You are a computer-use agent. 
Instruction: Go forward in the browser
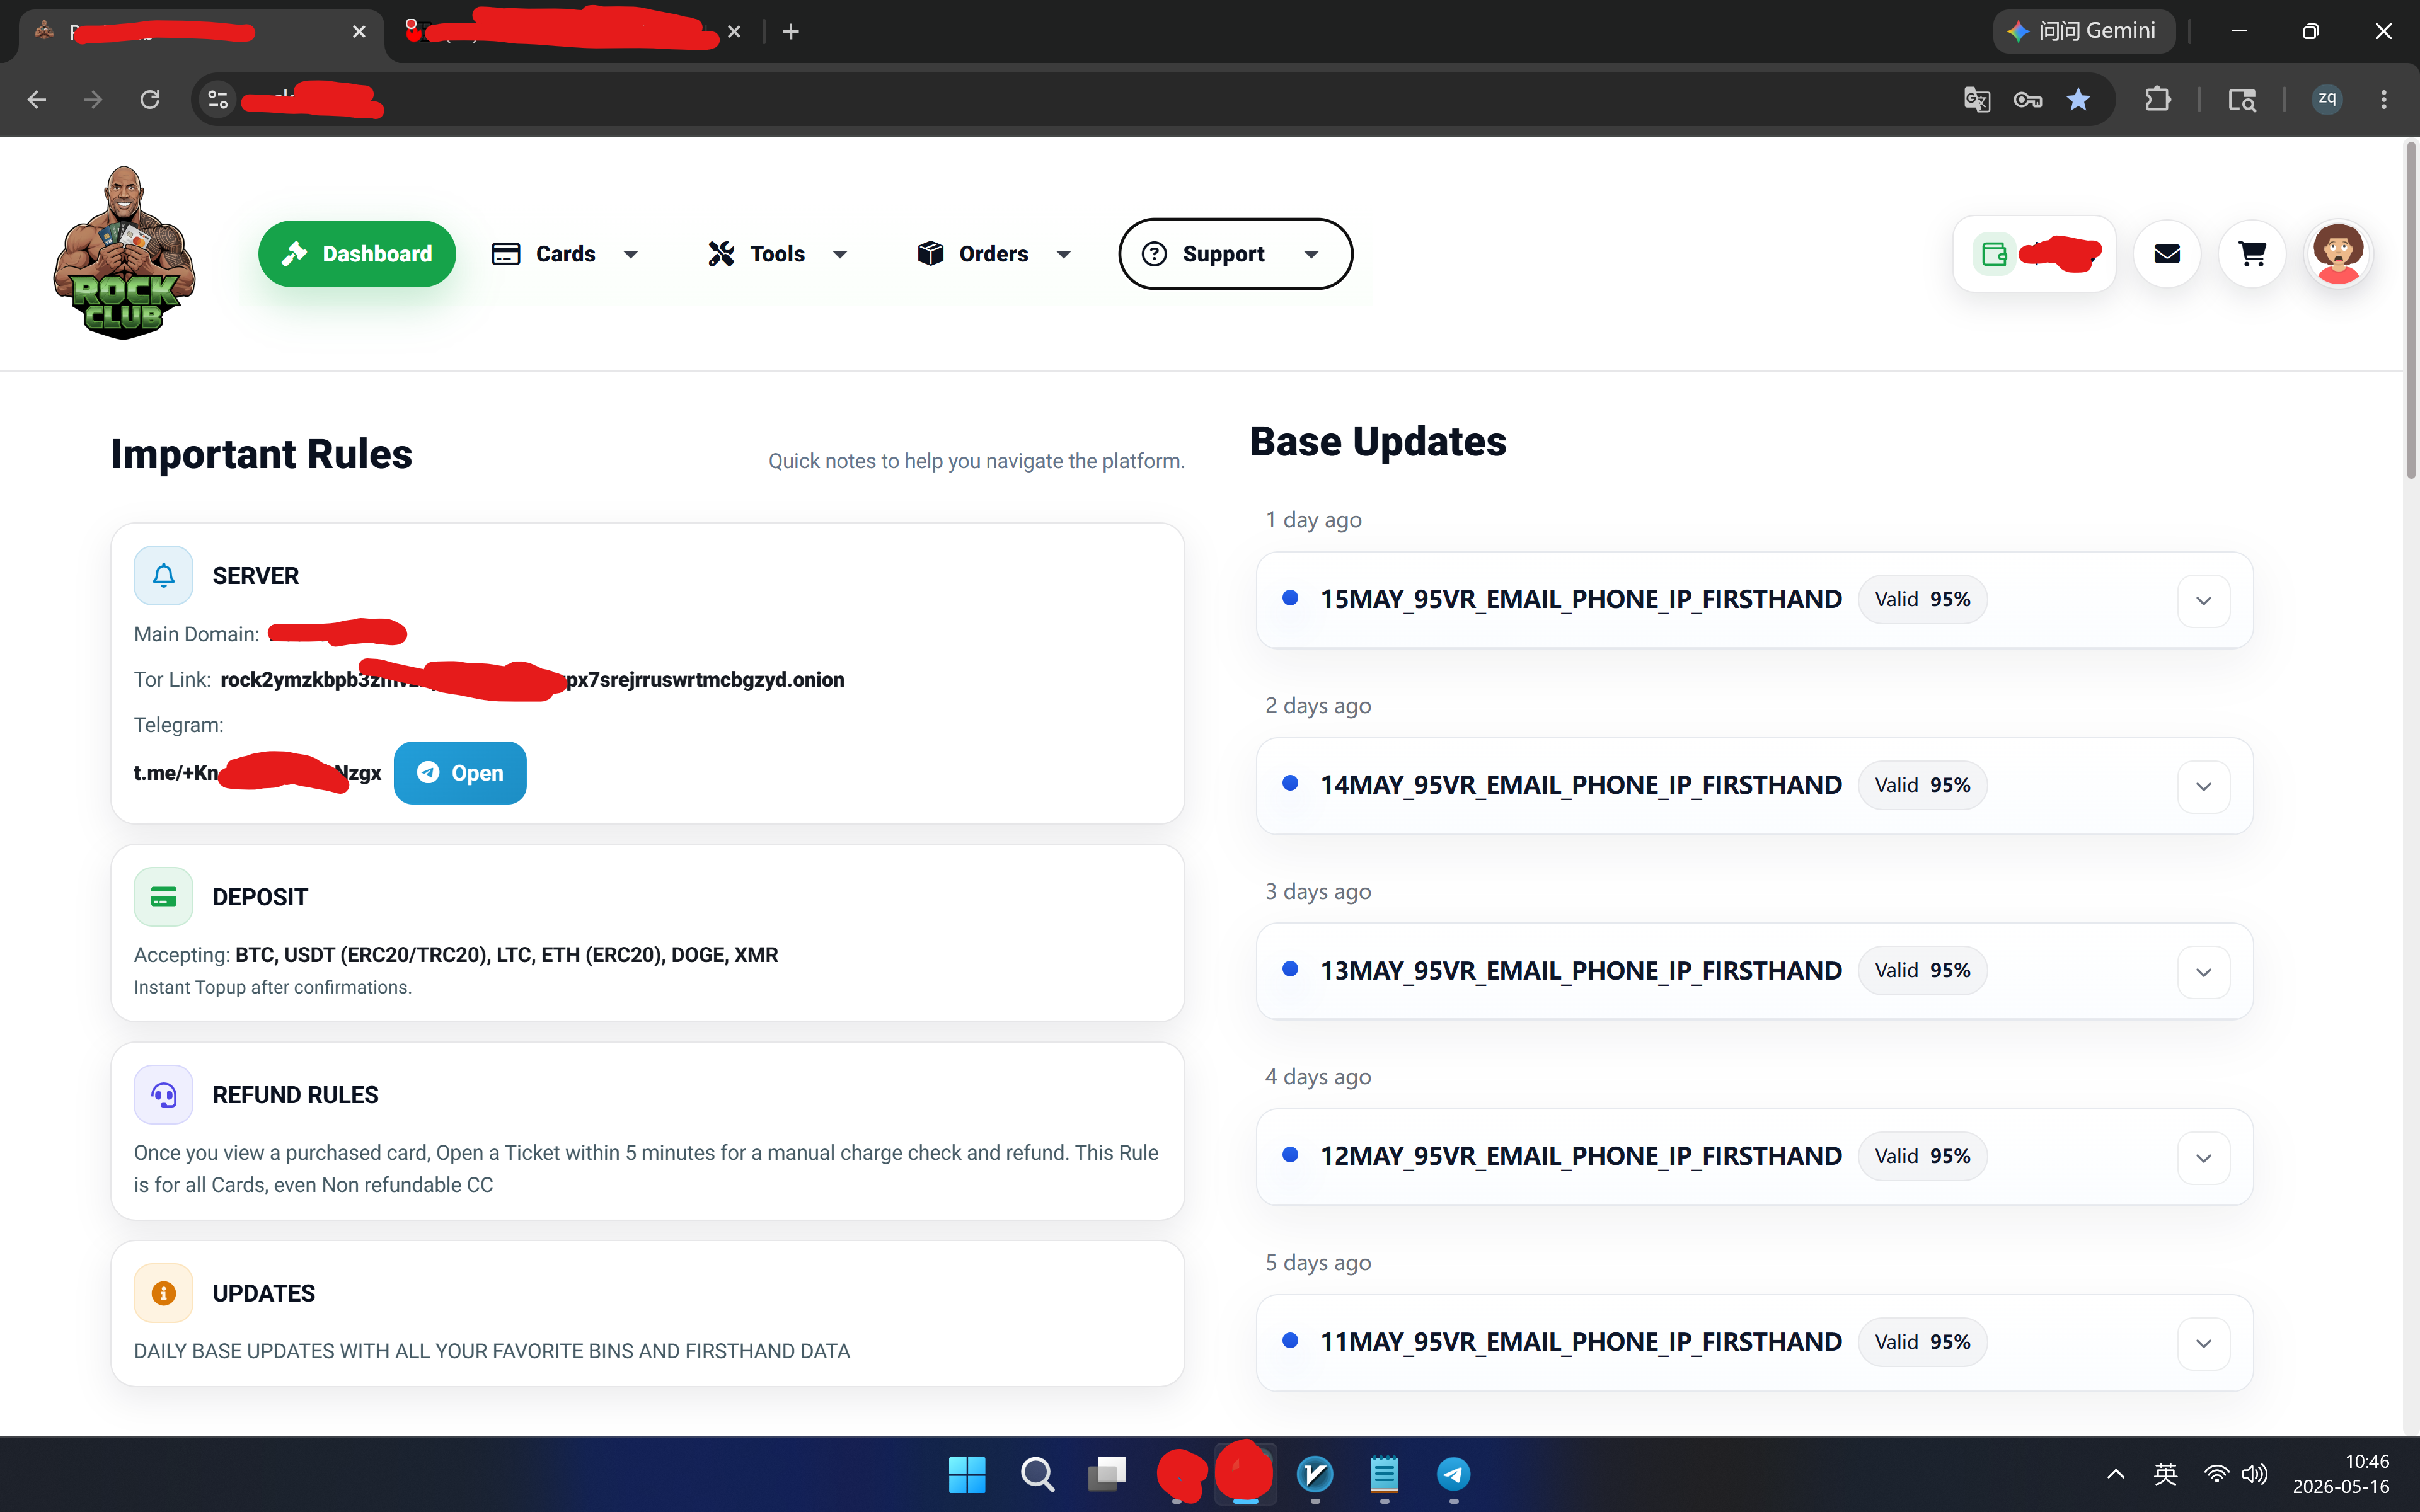(x=93, y=99)
